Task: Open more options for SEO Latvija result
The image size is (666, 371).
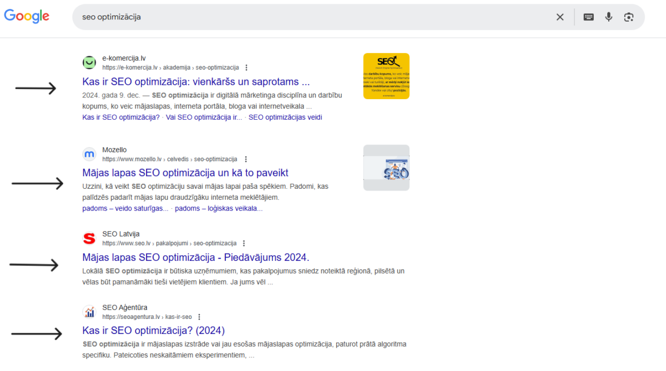Action: [244, 243]
